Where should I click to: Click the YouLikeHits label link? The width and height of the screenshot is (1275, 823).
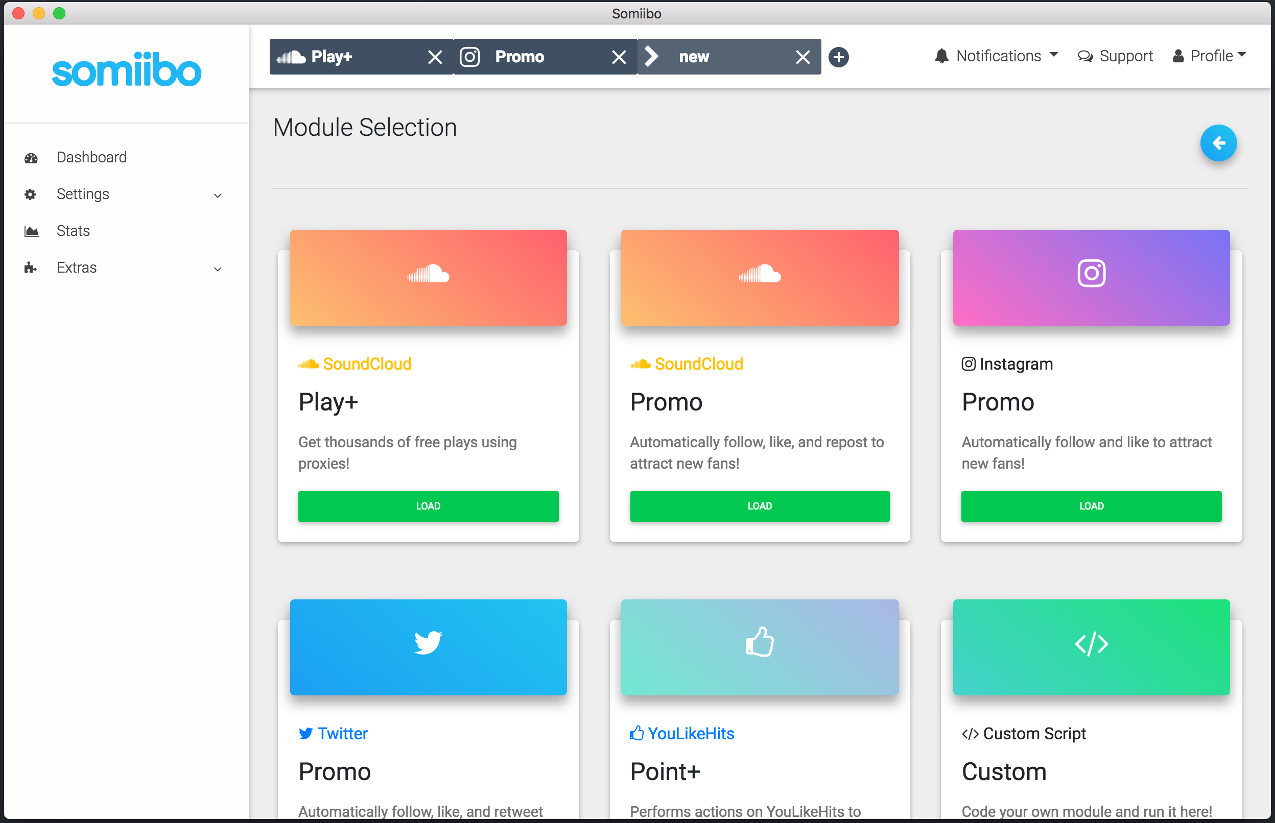coord(691,734)
